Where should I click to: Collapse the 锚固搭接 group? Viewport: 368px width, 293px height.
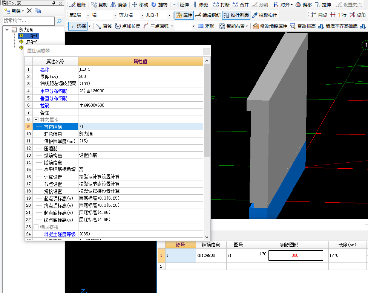[36, 227]
